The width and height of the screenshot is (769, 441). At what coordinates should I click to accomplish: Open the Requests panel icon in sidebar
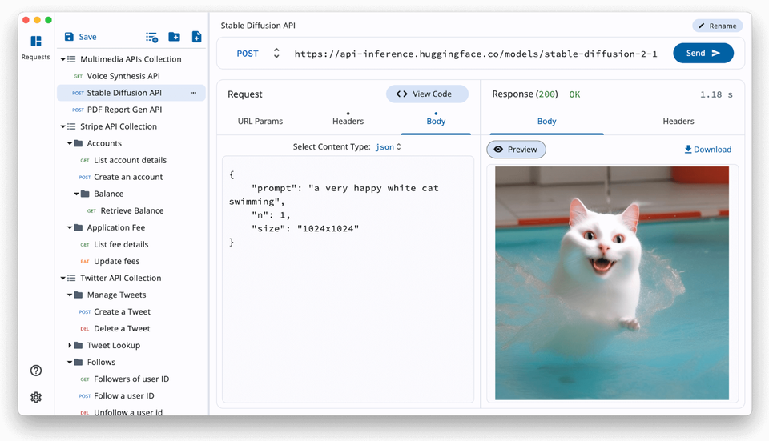[x=35, y=42]
